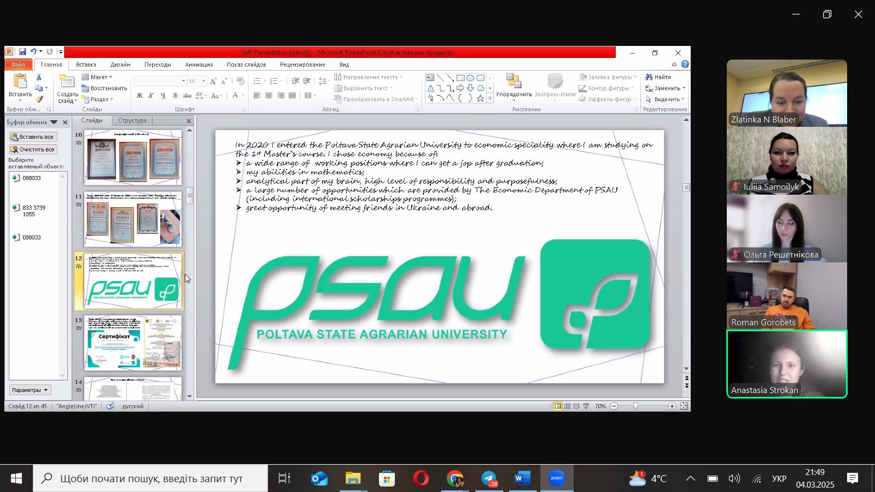
Task: Click the Decrease indent icon
Action: [295, 81]
